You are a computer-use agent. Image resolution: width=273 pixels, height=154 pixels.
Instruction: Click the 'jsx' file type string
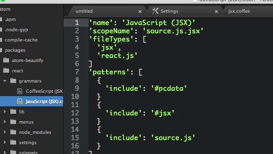click(107, 47)
